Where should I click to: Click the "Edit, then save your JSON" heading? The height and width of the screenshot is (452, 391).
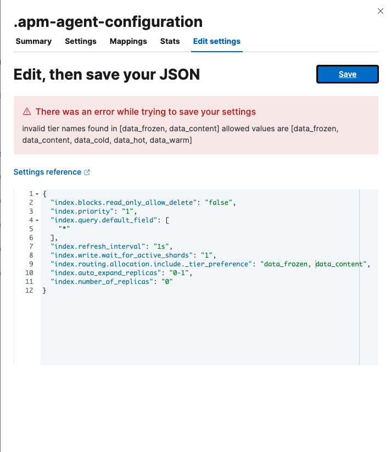pyautogui.click(x=107, y=75)
